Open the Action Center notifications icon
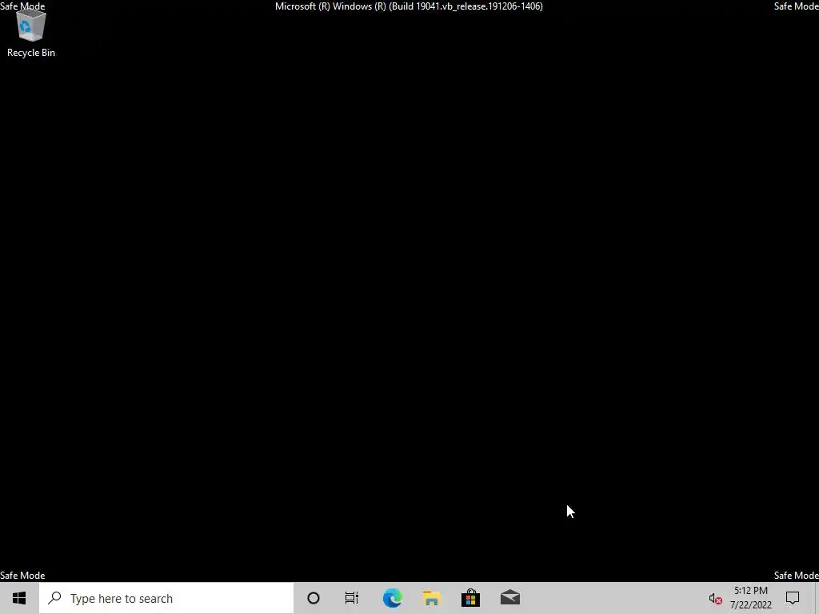The image size is (819, 614). [x=793, y=598]
